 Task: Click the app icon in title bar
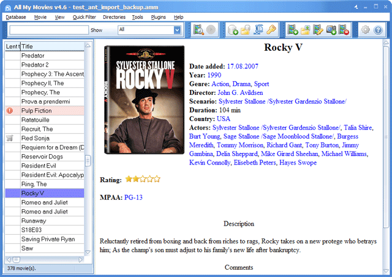8,8
